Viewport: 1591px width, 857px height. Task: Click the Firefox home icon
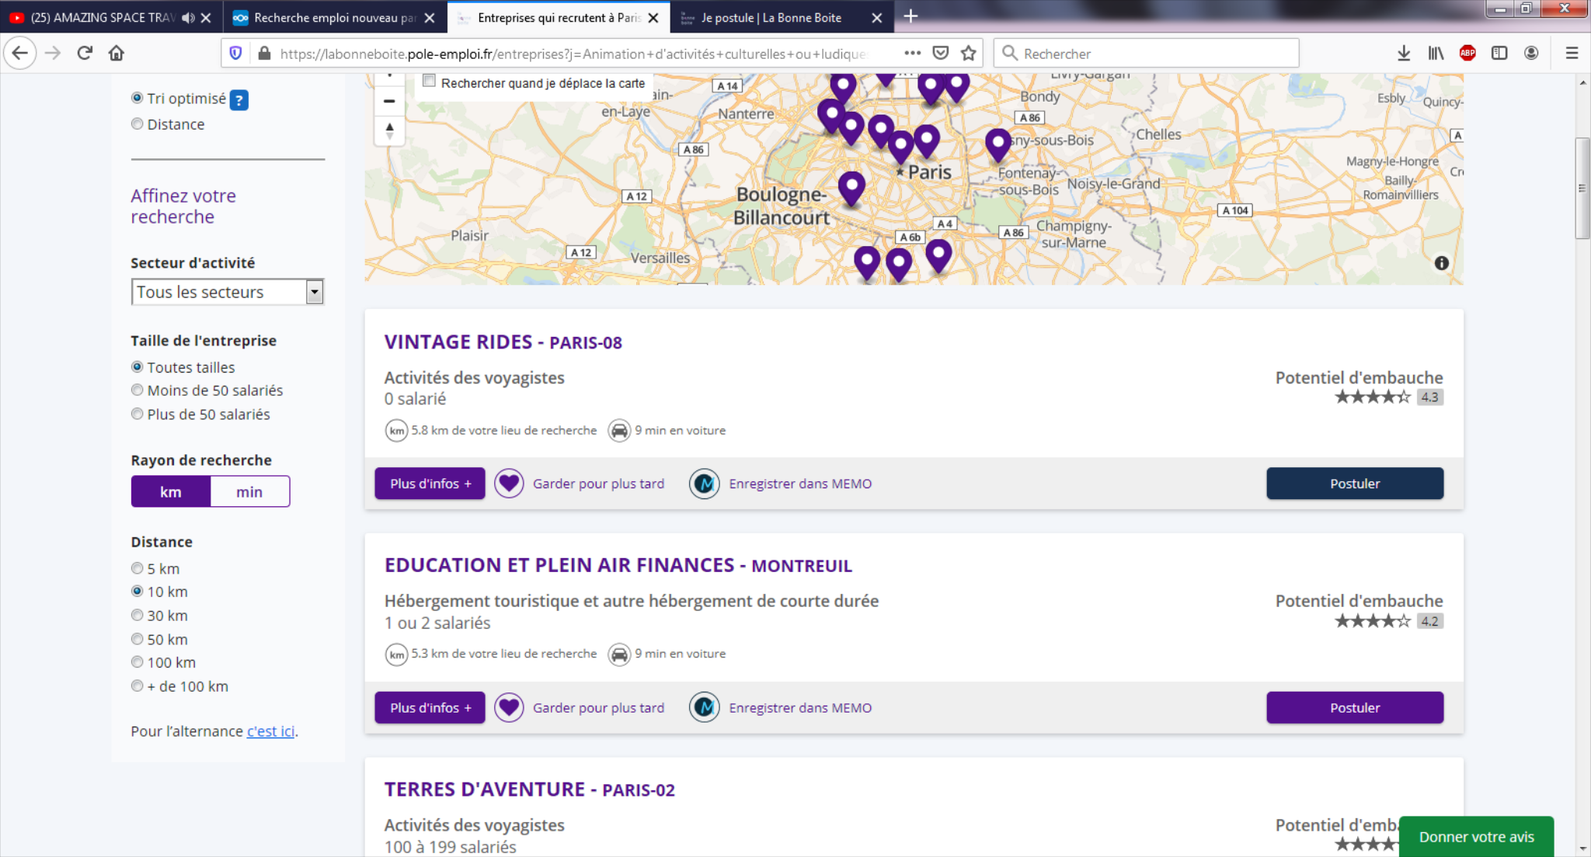point(117,53)
